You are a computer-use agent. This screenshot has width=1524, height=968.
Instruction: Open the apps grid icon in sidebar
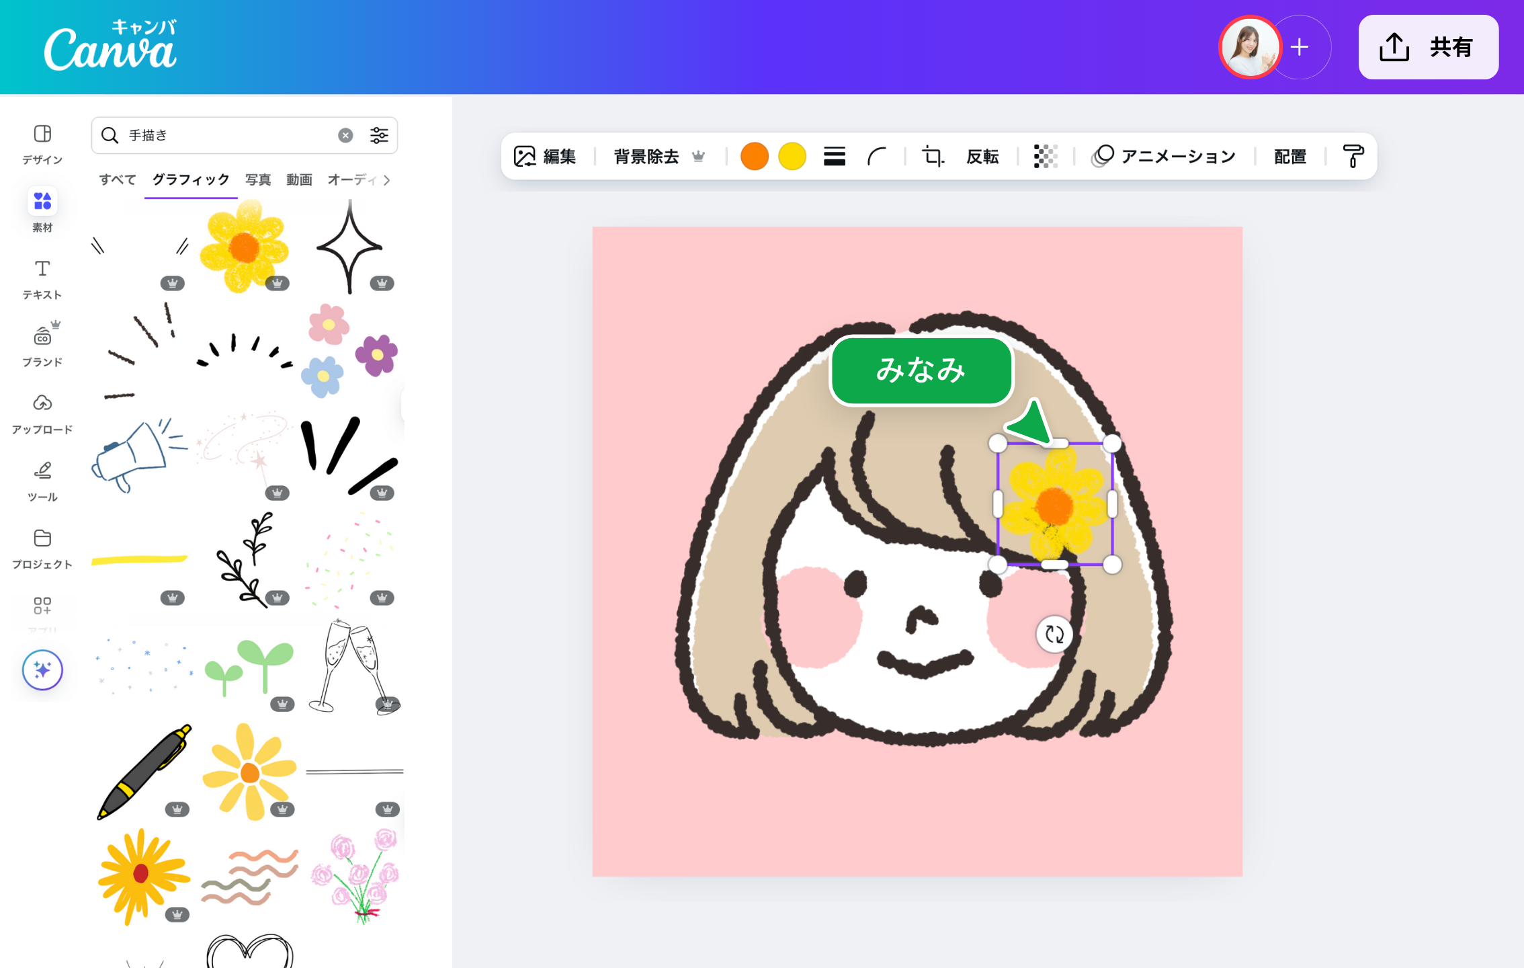point(42,606)
